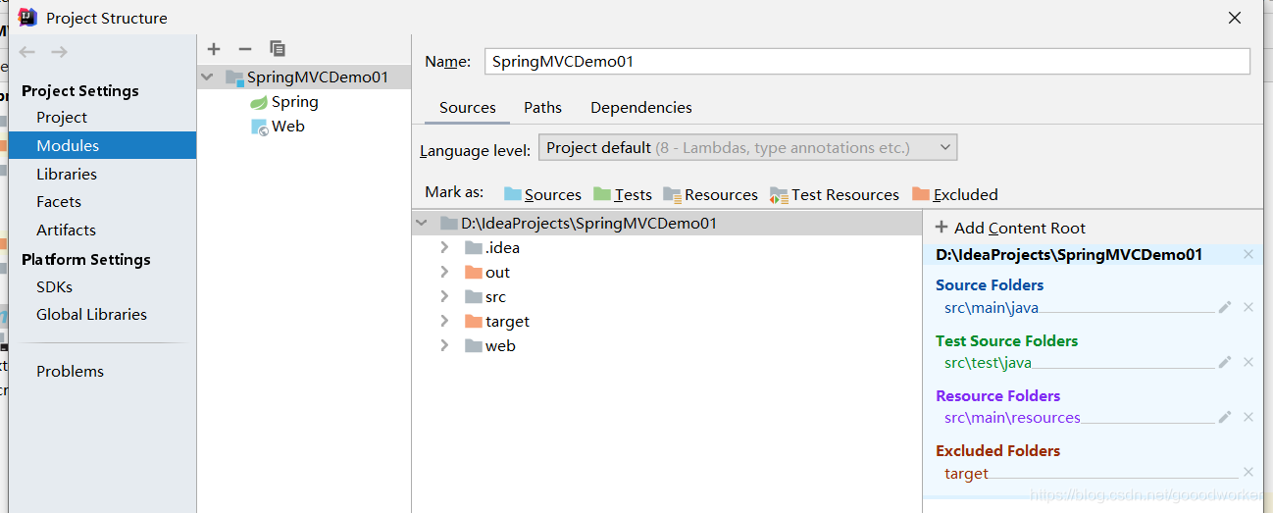Expand the out folder

pyautogui.click(x=444, y=272)
